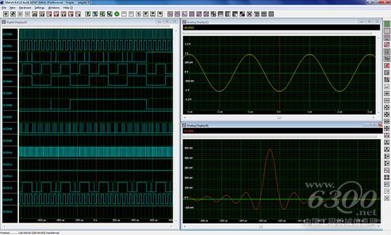Click the X-box close-all icon in toolbar

[x=250, y=14]
